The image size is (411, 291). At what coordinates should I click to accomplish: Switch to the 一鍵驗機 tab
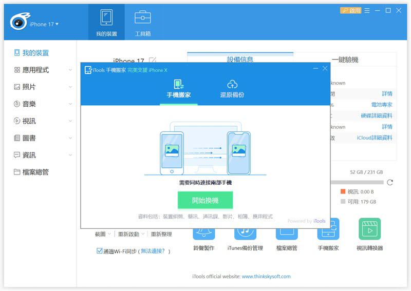(345, 60)
